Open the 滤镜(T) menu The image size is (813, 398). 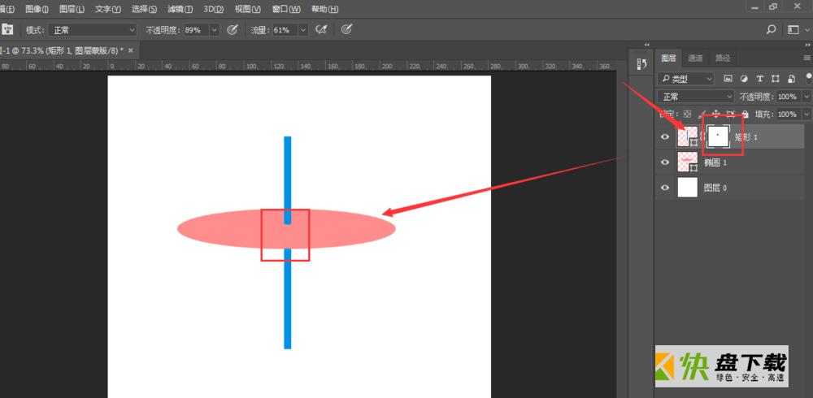180,9
